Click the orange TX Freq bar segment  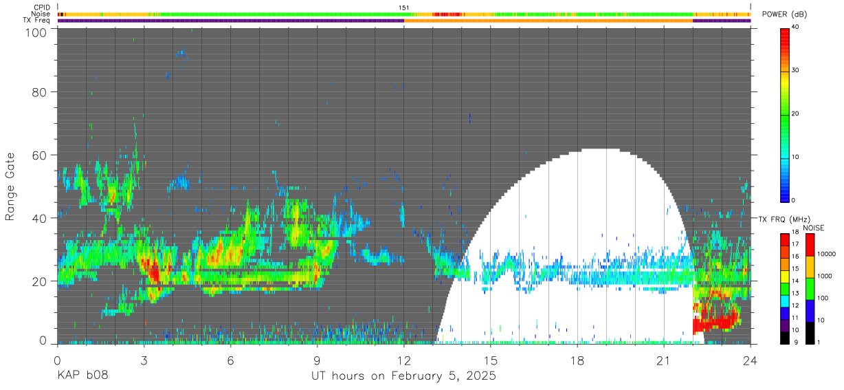pyautogui.click(x=548, y=21)
